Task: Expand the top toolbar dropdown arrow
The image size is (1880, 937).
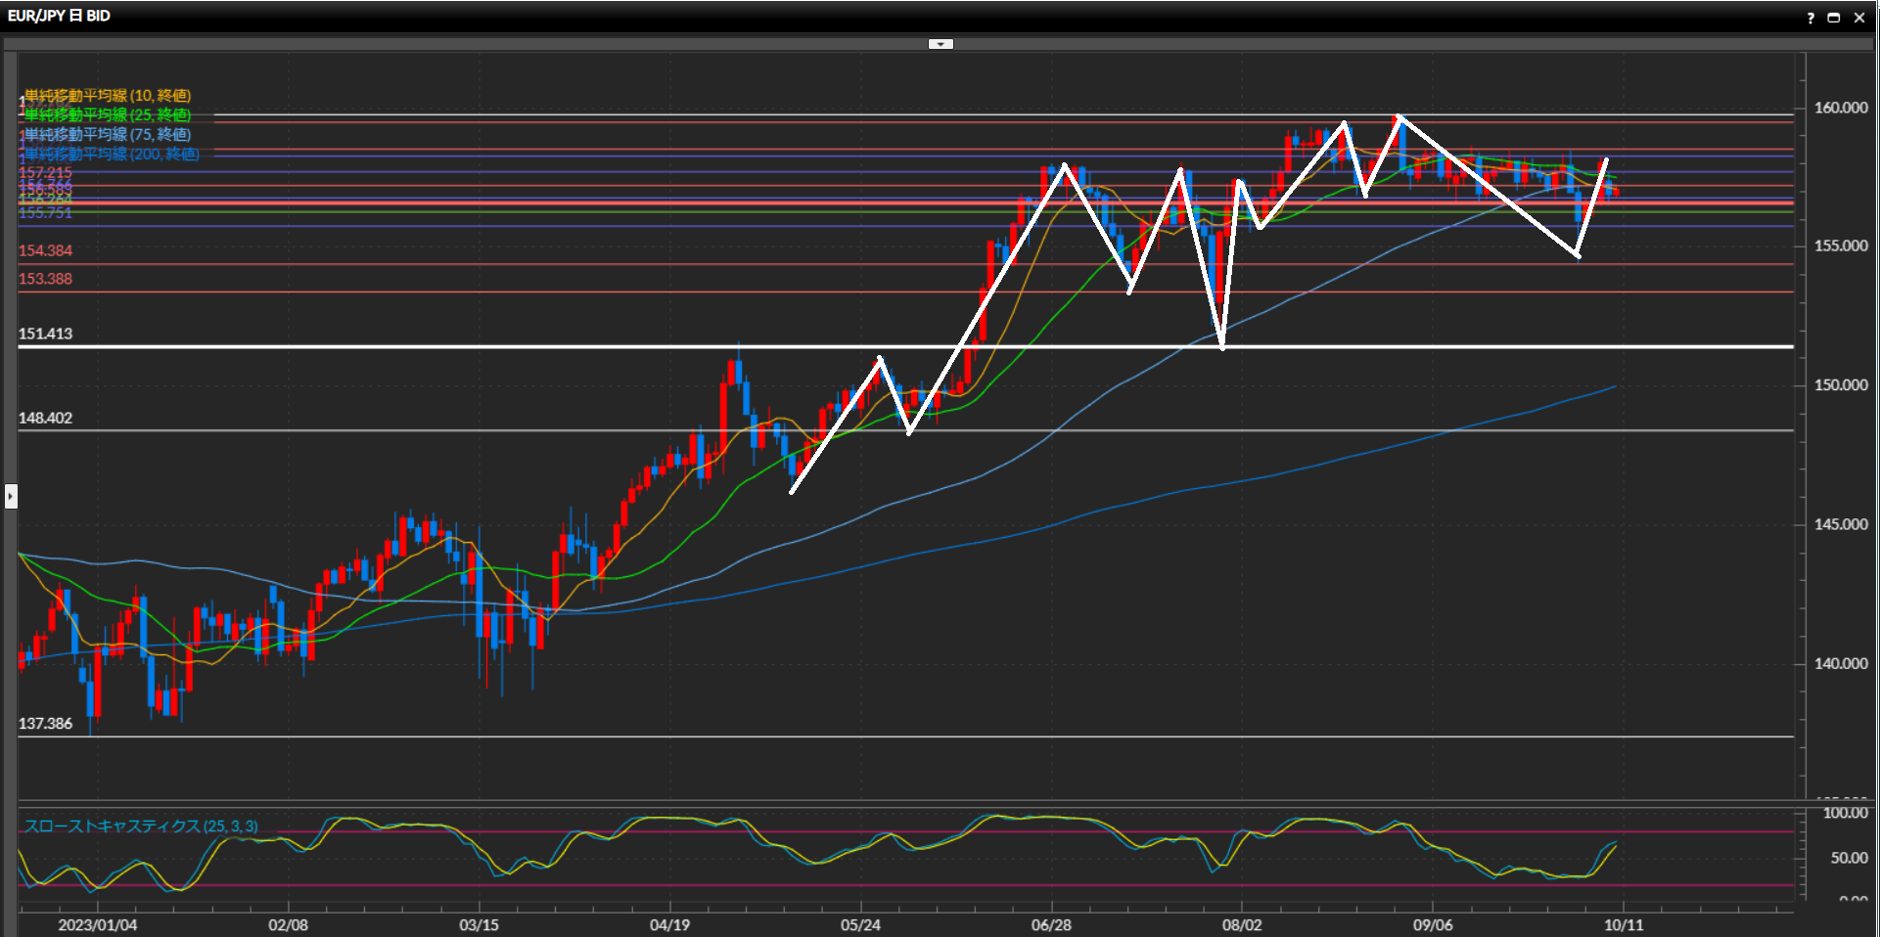Action: (x=940, y=44)
